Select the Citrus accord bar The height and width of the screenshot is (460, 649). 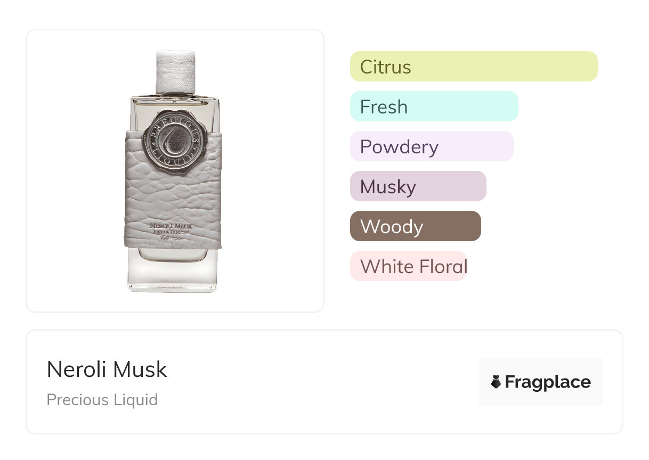coord(473,67)
